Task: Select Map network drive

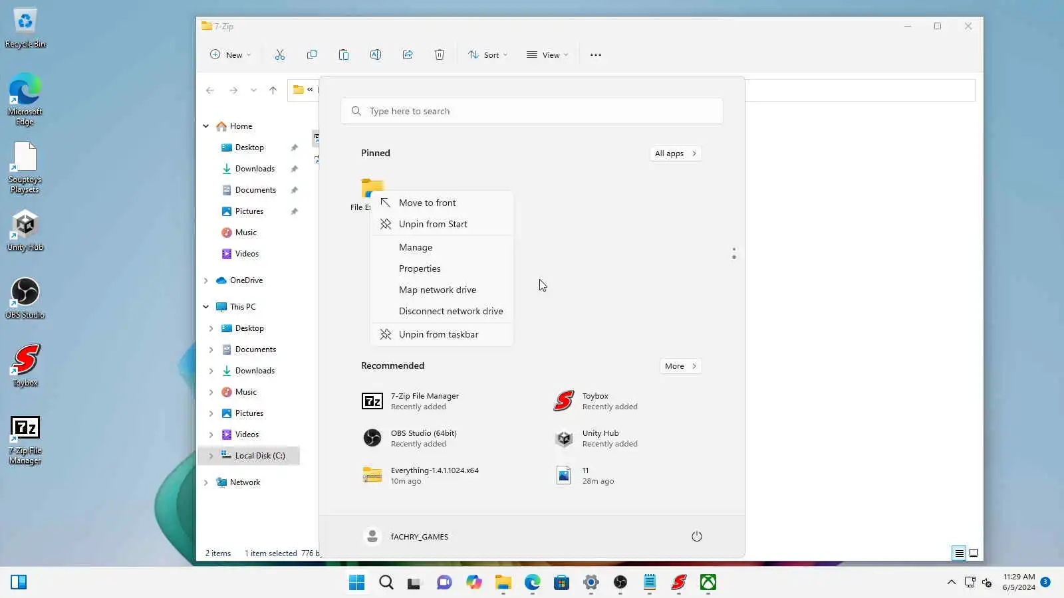Action: [442, 290]
